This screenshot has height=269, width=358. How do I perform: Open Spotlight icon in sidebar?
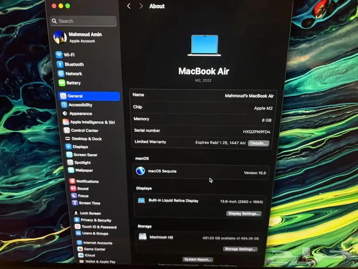click(x=70, y=163)
